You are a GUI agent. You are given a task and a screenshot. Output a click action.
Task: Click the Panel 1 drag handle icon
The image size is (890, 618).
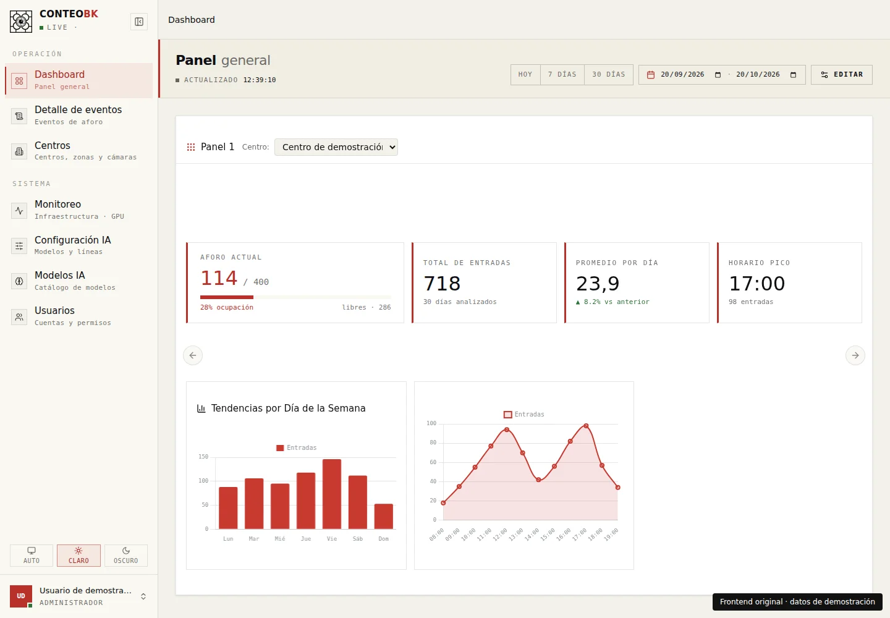point(191,147)
